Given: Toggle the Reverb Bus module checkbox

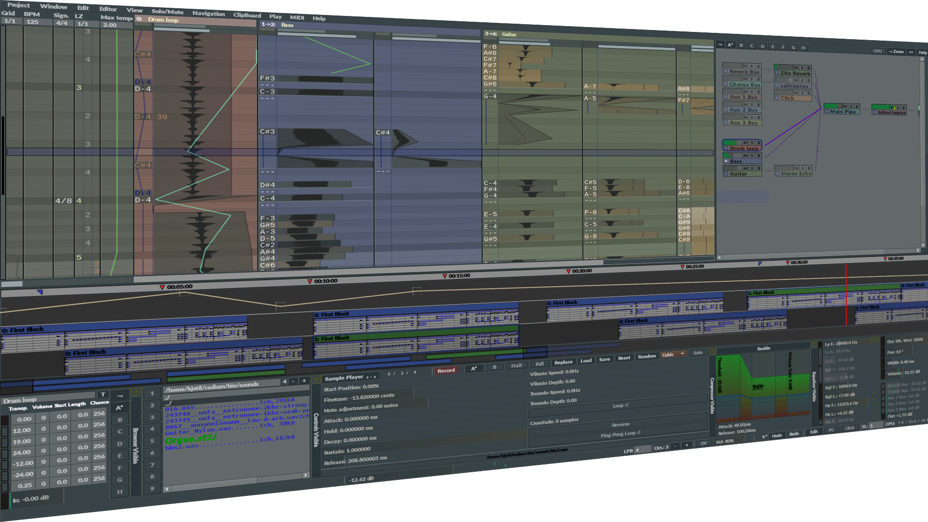Looking at the screenshot, I should pyautogui.click(x=726, y=71).
